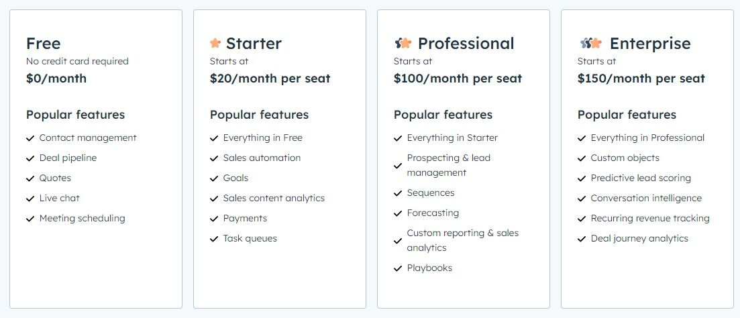Select the Free plan heading

(44, 44)
